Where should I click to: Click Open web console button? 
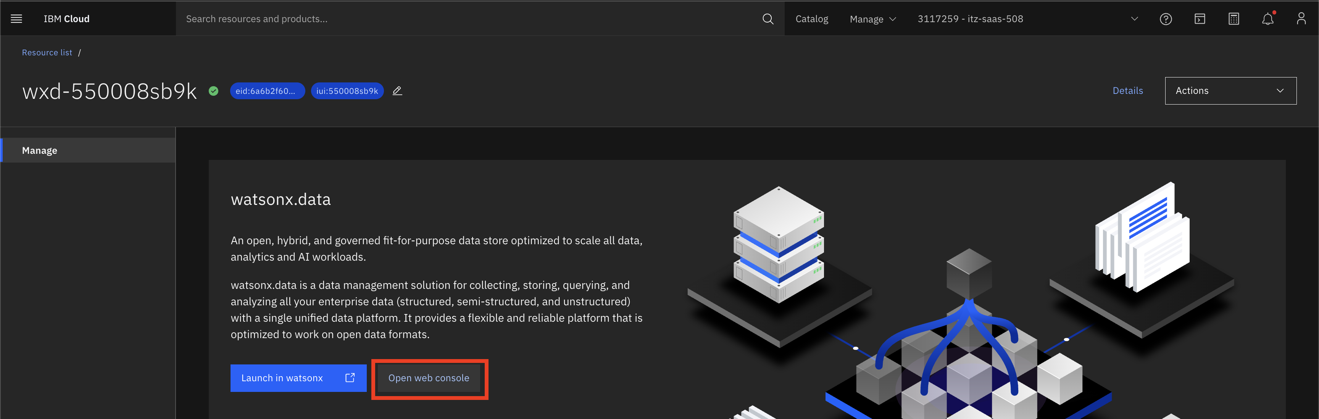point(429,378)
